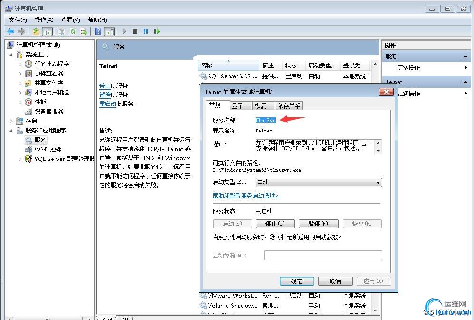Collapse the Services (服务) actions section

click(x=465, y=56)
